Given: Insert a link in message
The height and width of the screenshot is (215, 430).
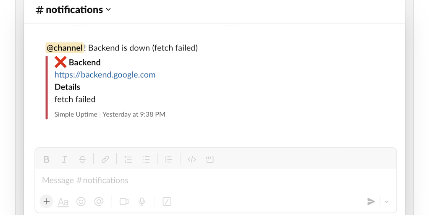Looking at the screenshot, I should 105,160.
